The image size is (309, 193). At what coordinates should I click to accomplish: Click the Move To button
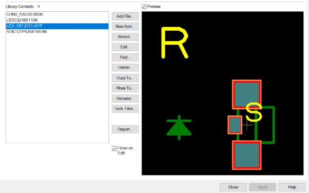125,88
